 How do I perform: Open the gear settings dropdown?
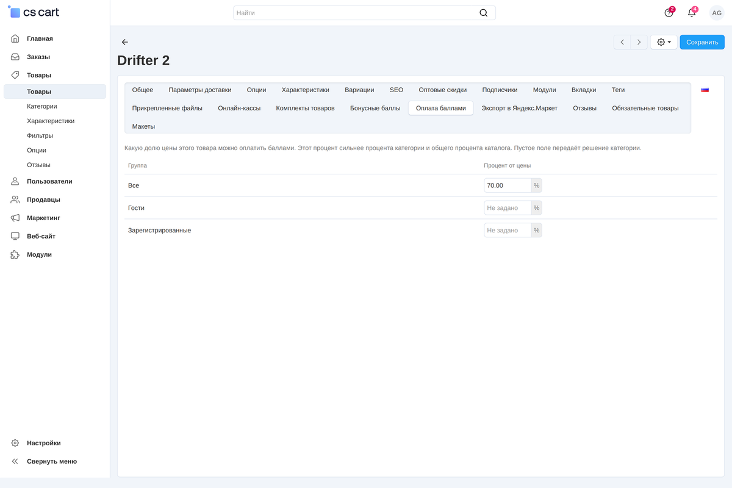click(664, 42)
